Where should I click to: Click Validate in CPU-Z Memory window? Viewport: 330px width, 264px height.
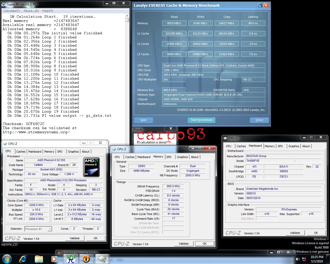184,244
